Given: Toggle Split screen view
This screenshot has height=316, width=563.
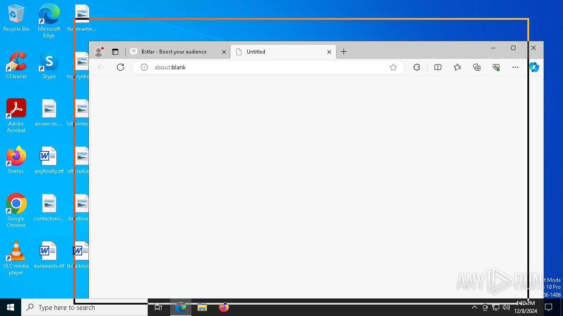Looking at the screenshot, I should (438, 67).
